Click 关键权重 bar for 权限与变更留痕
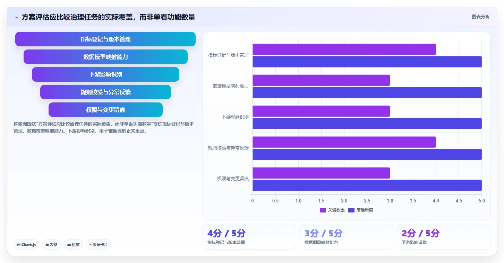 click(321, 173)
